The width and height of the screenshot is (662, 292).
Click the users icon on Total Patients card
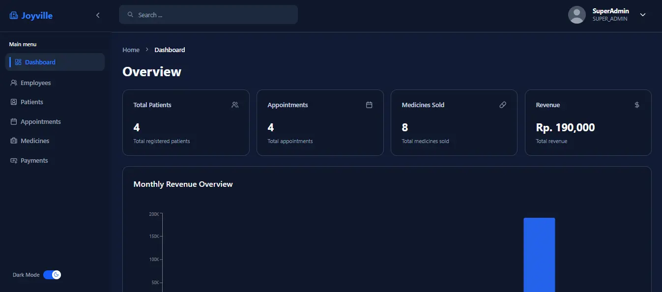[x=235, y=105]
